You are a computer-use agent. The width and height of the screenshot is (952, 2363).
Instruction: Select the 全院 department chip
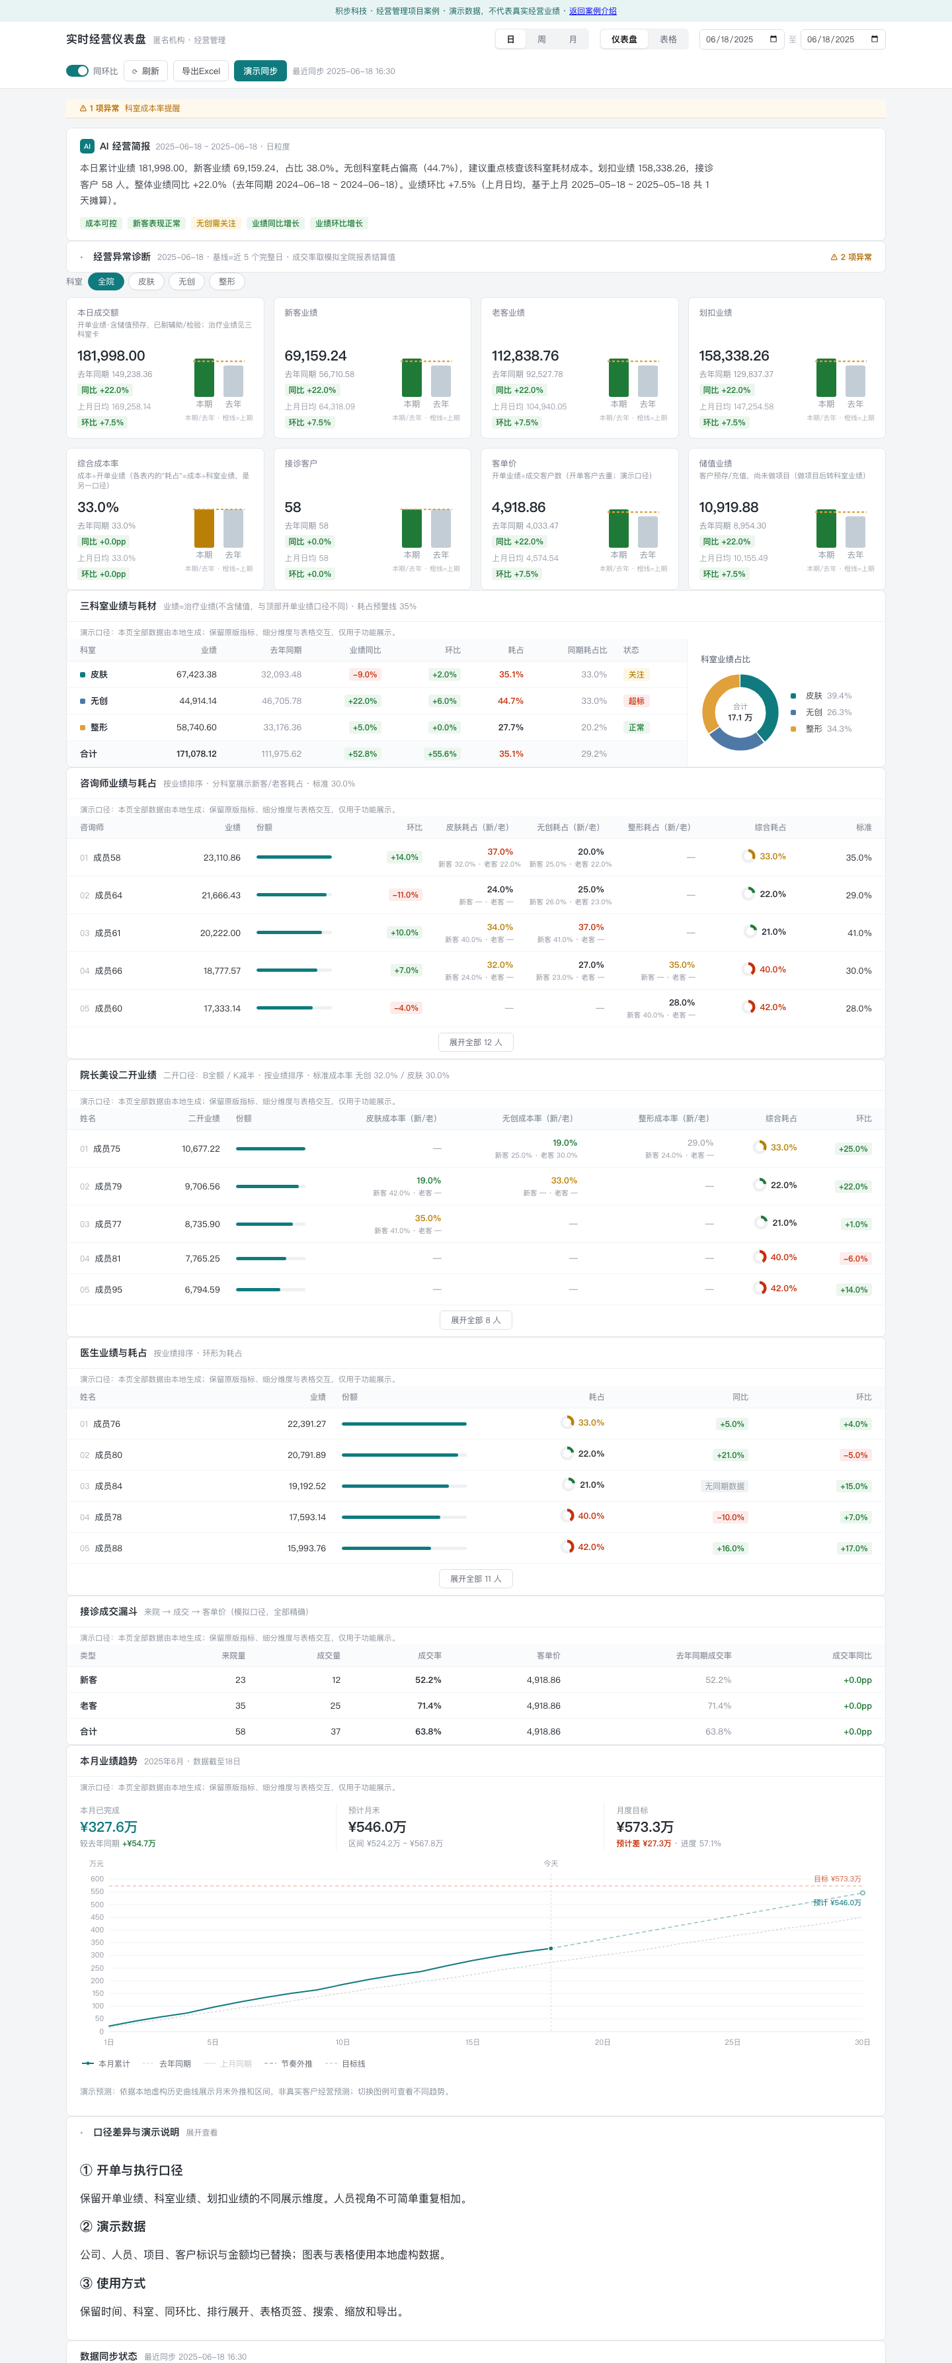106,282
